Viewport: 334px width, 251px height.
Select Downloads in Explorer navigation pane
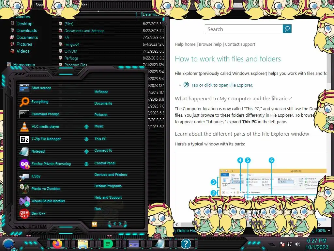(x=27, y=30)
